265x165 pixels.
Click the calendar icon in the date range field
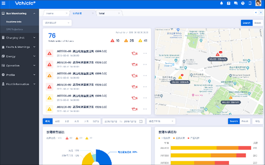click(x=141, y=121)
